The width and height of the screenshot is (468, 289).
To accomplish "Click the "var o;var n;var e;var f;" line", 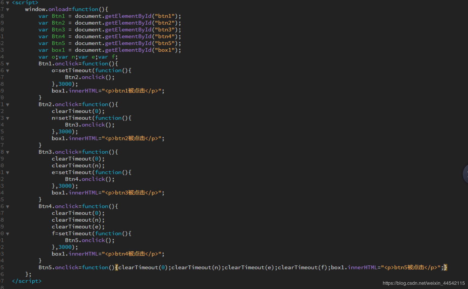I will 78,57.
